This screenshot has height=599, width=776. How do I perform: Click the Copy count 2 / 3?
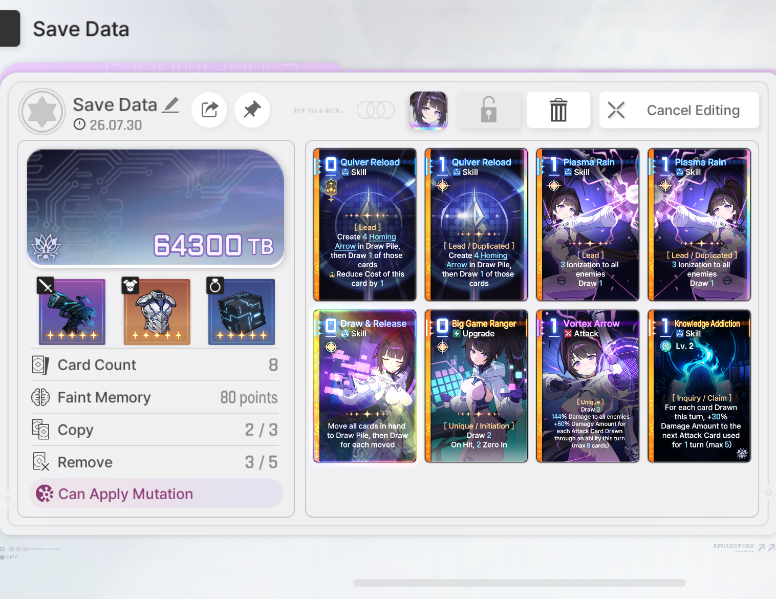point(261,430)
